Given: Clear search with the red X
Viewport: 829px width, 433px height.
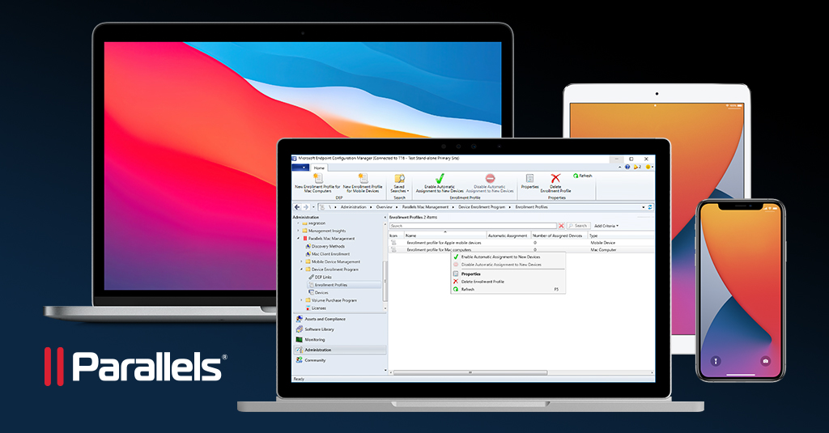Looking at the screenshot, I should [561, 226].
